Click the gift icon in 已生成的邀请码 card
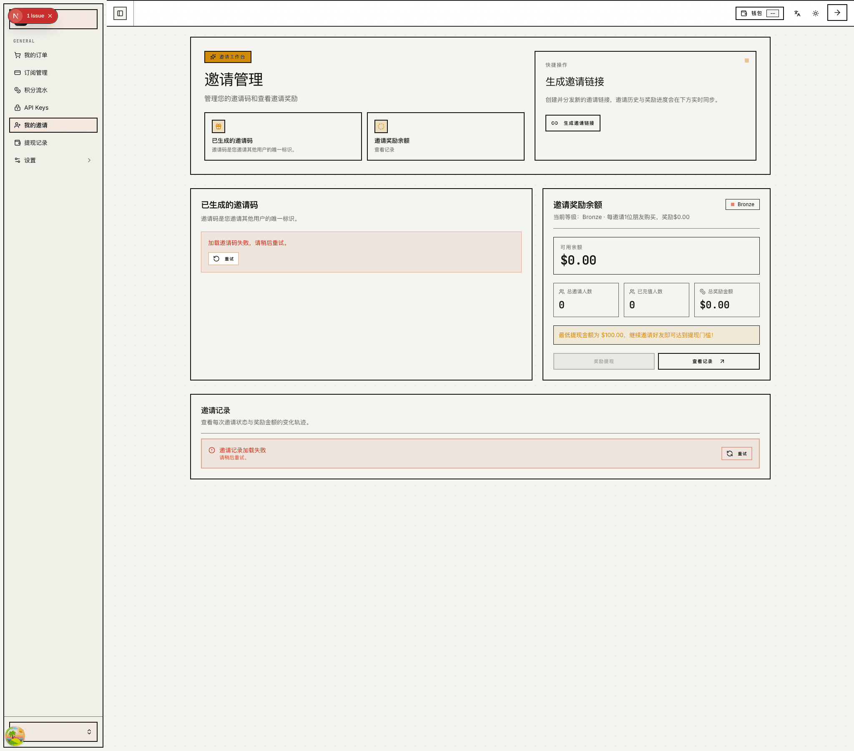This screenshot has width=854, height=751. tap(218, 126)
